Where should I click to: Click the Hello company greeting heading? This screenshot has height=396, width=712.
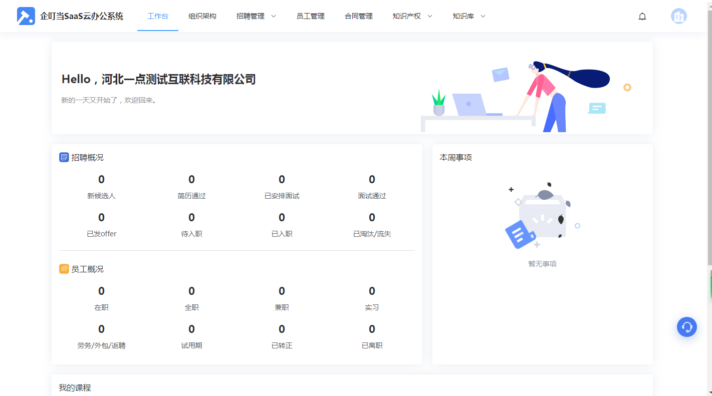158,79
